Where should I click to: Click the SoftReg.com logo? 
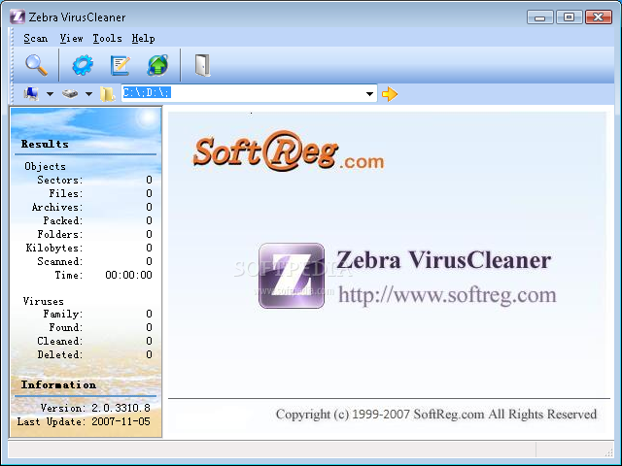(x=289, y=151)
